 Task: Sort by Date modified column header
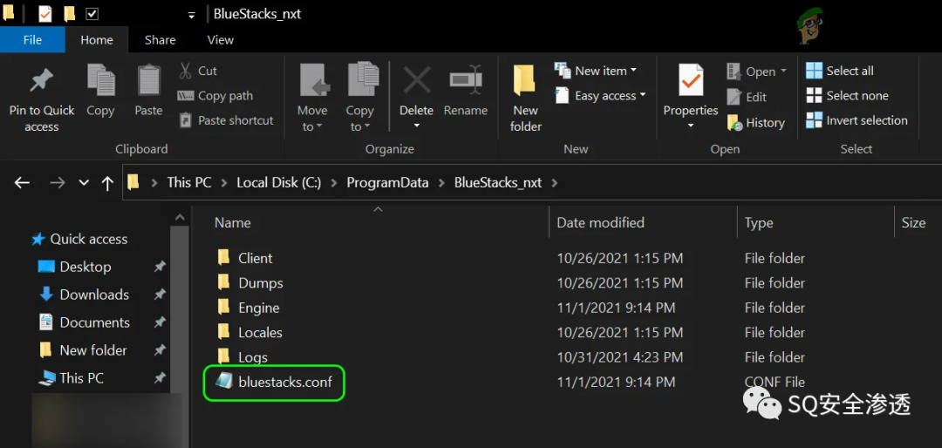point(600,223)
